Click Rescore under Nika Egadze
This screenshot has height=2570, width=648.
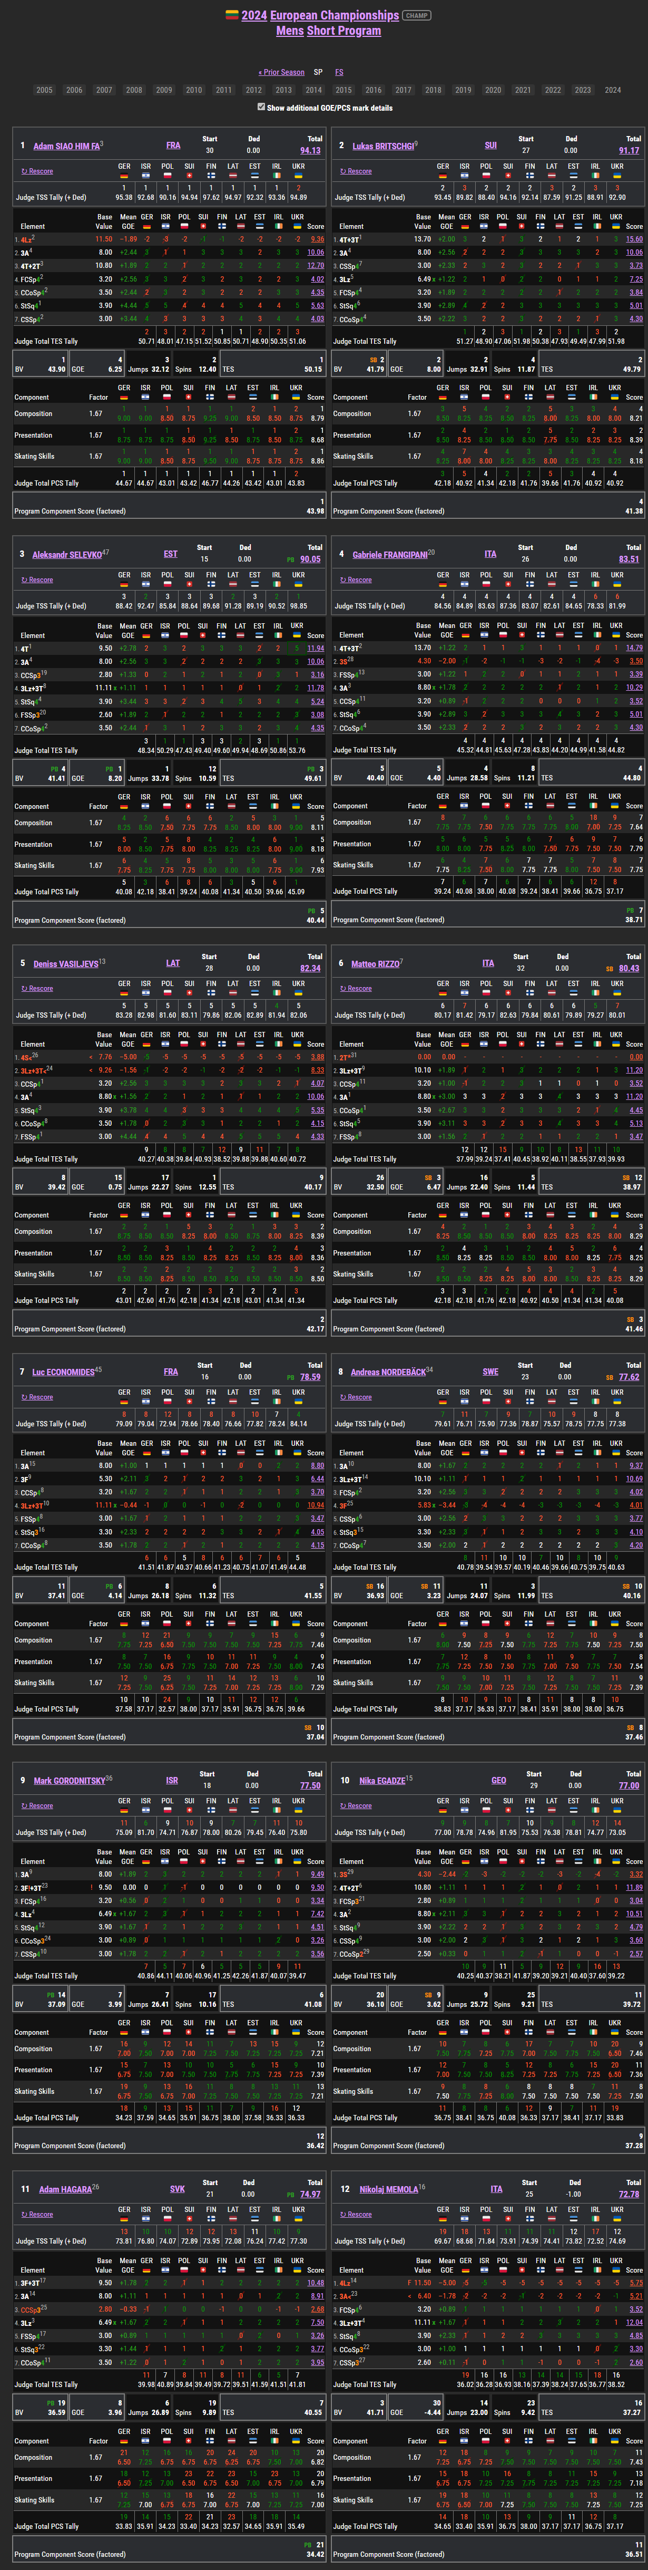356,1806
